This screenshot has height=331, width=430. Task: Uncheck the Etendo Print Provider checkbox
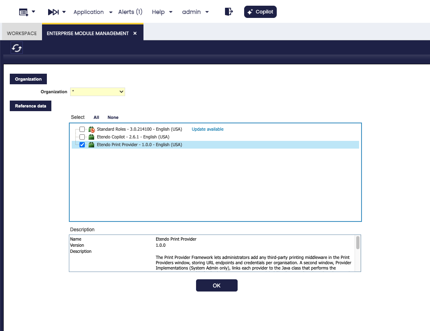(82, 145)
